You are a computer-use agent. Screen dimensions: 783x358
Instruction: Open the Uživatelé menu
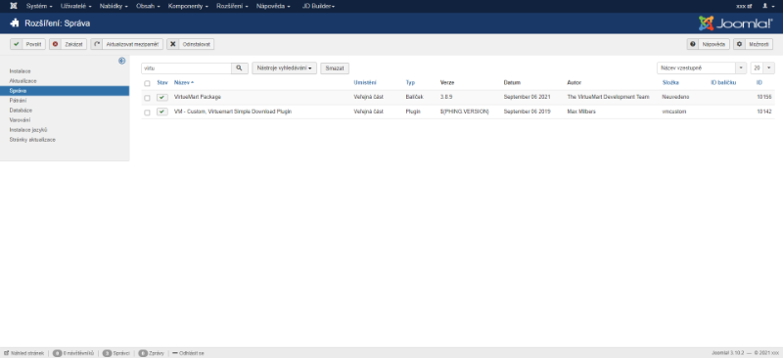point(76,6)
